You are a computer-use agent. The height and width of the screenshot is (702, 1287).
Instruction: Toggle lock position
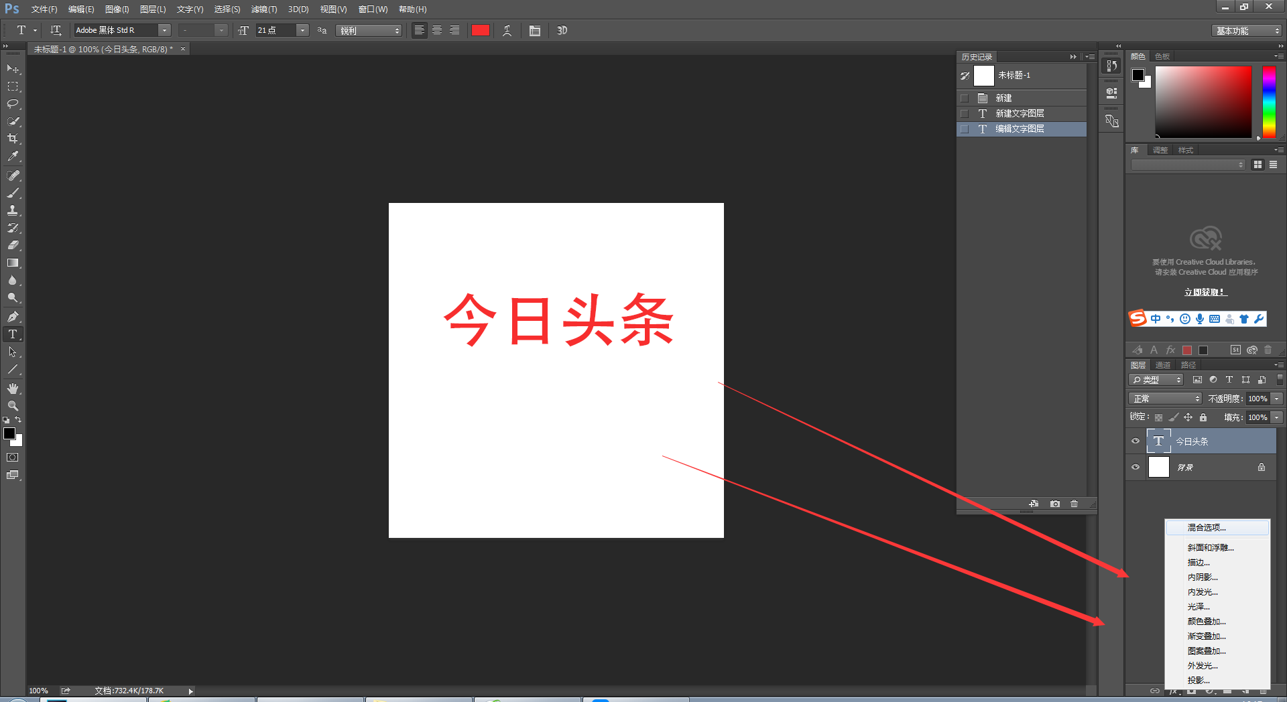tap(1188, 417)
